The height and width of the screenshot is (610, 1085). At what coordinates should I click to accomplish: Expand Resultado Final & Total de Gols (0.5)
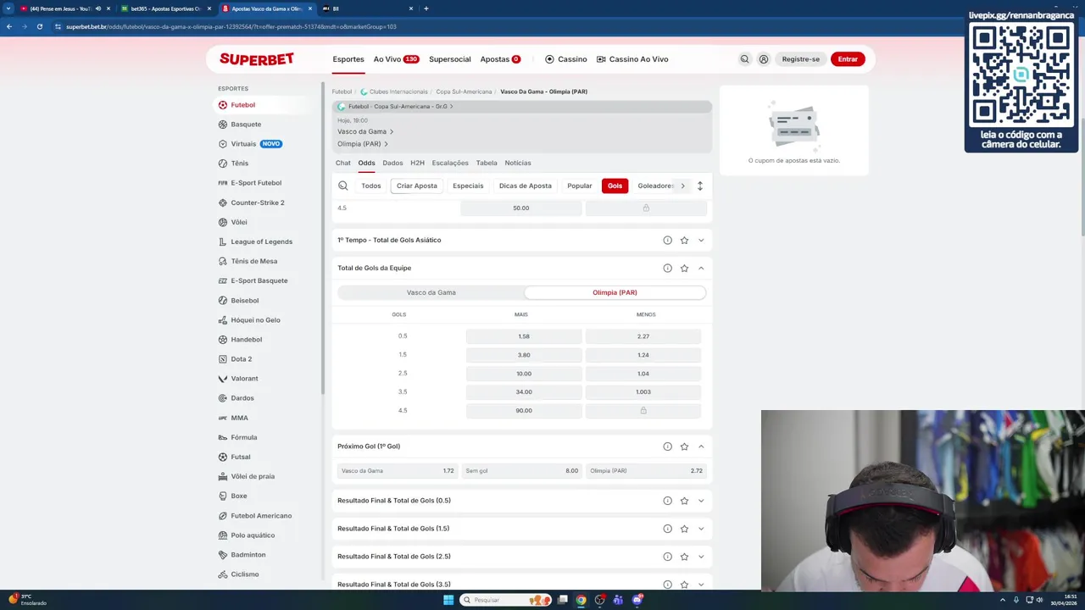(x=701, y=501)
